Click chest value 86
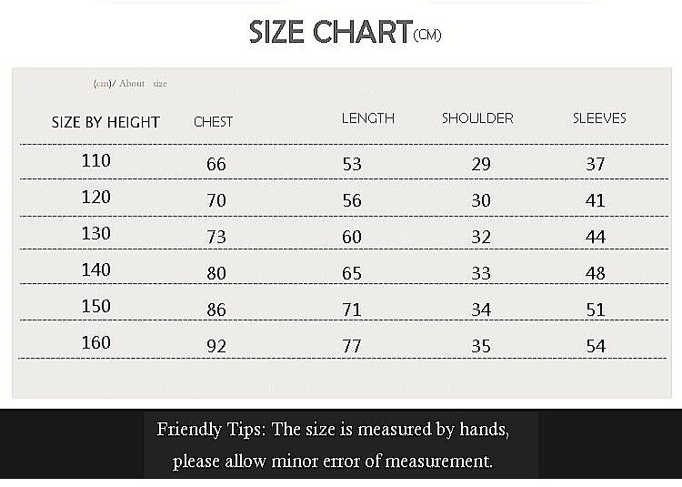 (216, 310)
